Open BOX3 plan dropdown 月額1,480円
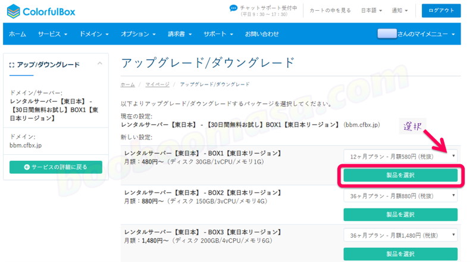Screen dimensions: 476x262 pos(400,235)
